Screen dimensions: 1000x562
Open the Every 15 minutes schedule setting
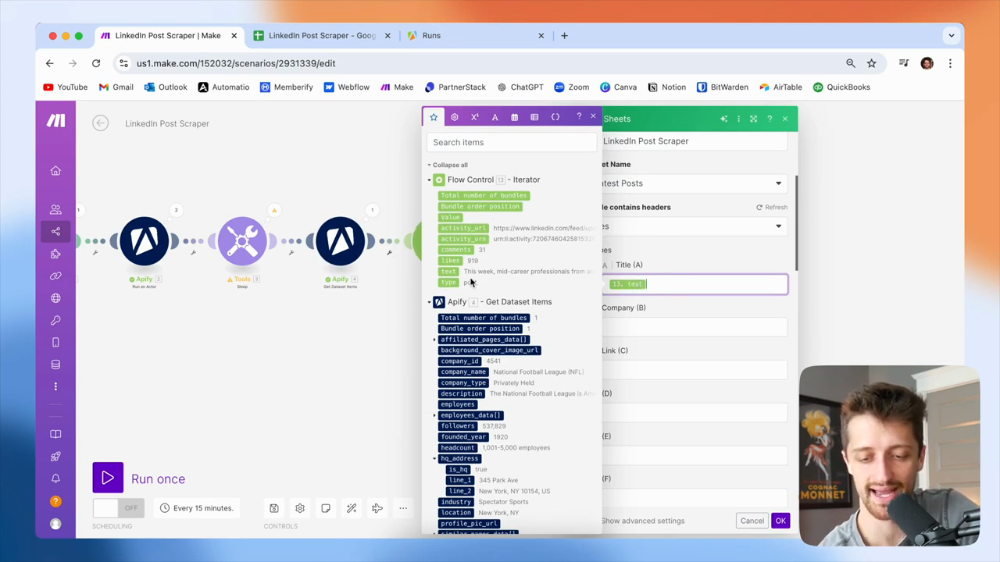click(196, 508)
